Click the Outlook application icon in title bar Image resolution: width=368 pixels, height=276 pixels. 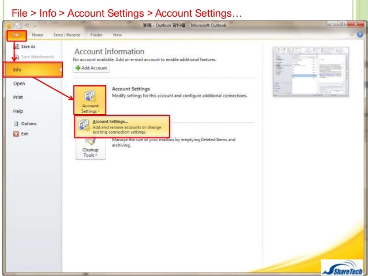[x=9, y=25]
